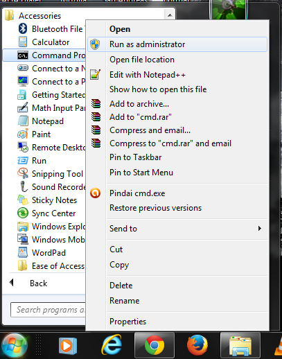The height and width of the screenshot is (359, 282).
Task: Click the WinRAR icon beside Add to archive
Action: (96, 104)
